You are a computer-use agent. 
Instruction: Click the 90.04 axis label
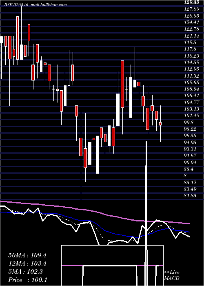(191, 162)
